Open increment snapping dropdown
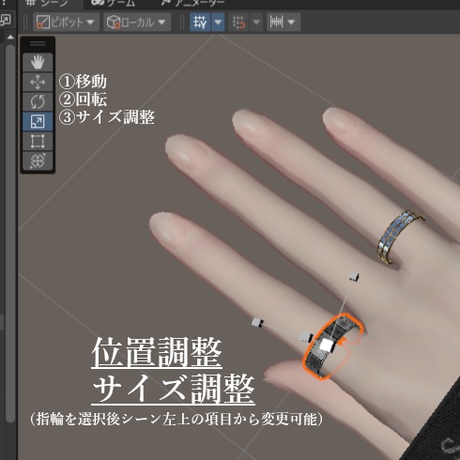460x460 pixels. pos(284,23)
